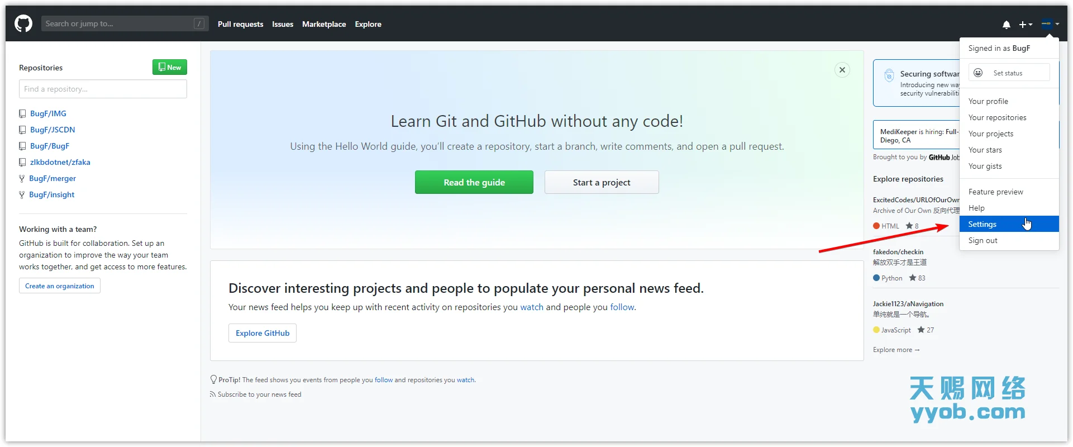Select Feature preview from user menu

1009,192
